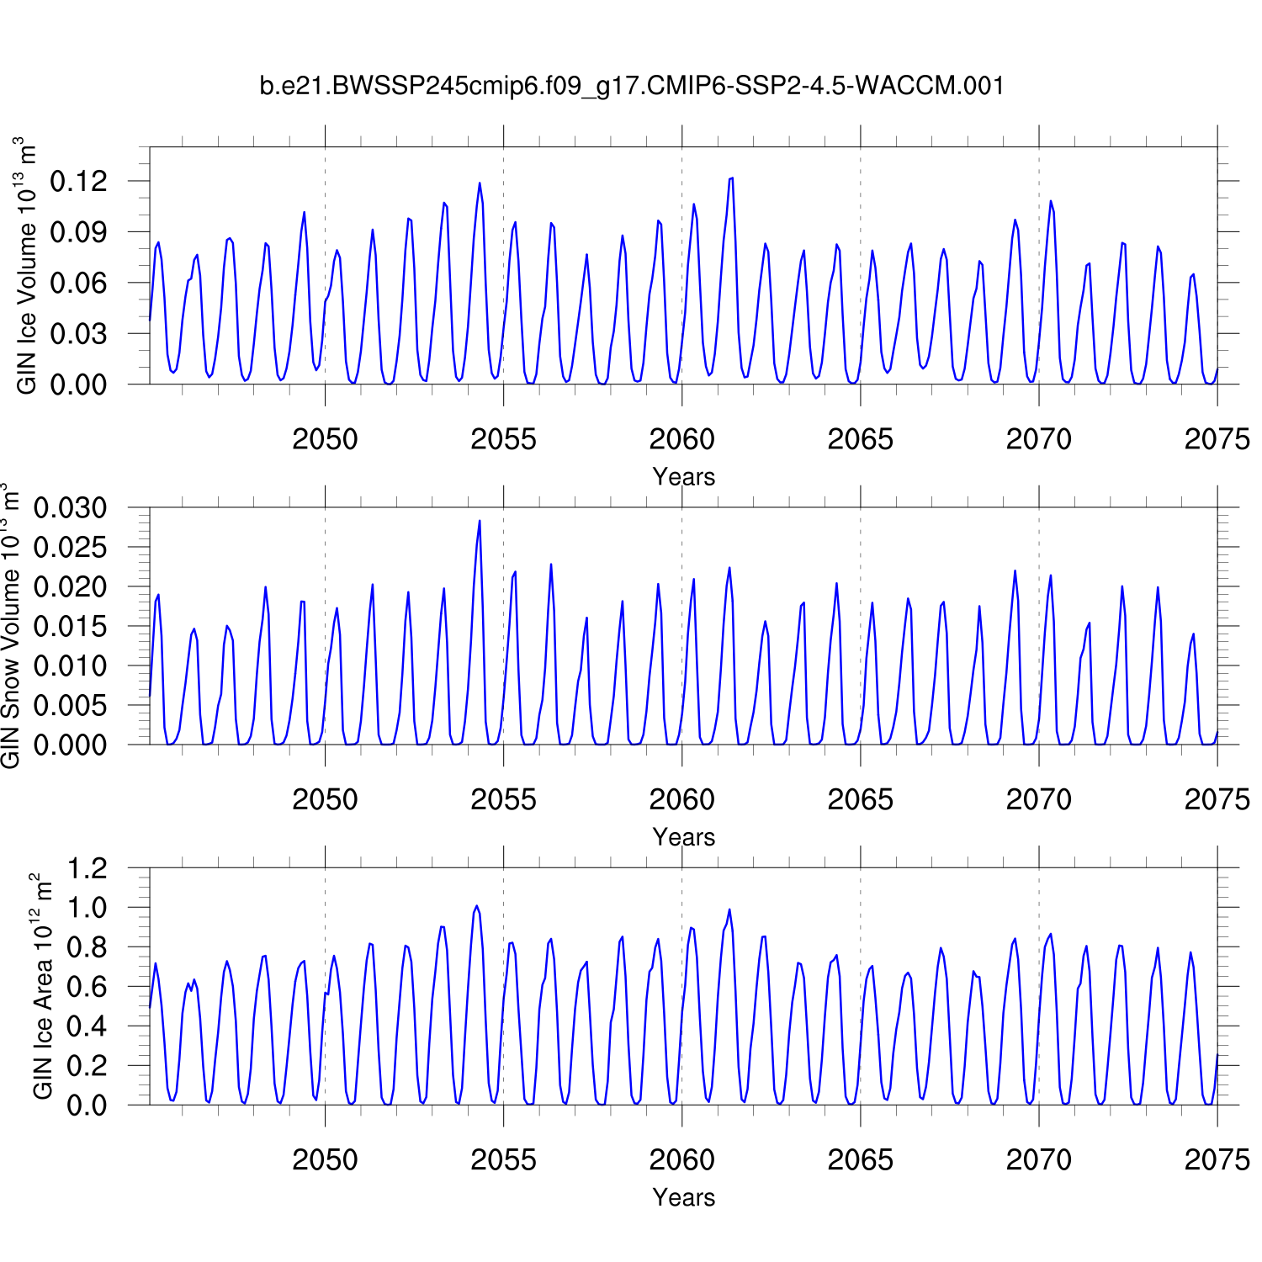Click the plot title at the top
This screenshot has height=1262, width=1262.
[631, 86]
